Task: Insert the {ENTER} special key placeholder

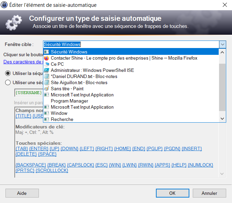Action: tap(39, 149)
